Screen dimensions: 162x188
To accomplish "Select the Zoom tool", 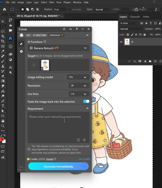I will [3, 126].
